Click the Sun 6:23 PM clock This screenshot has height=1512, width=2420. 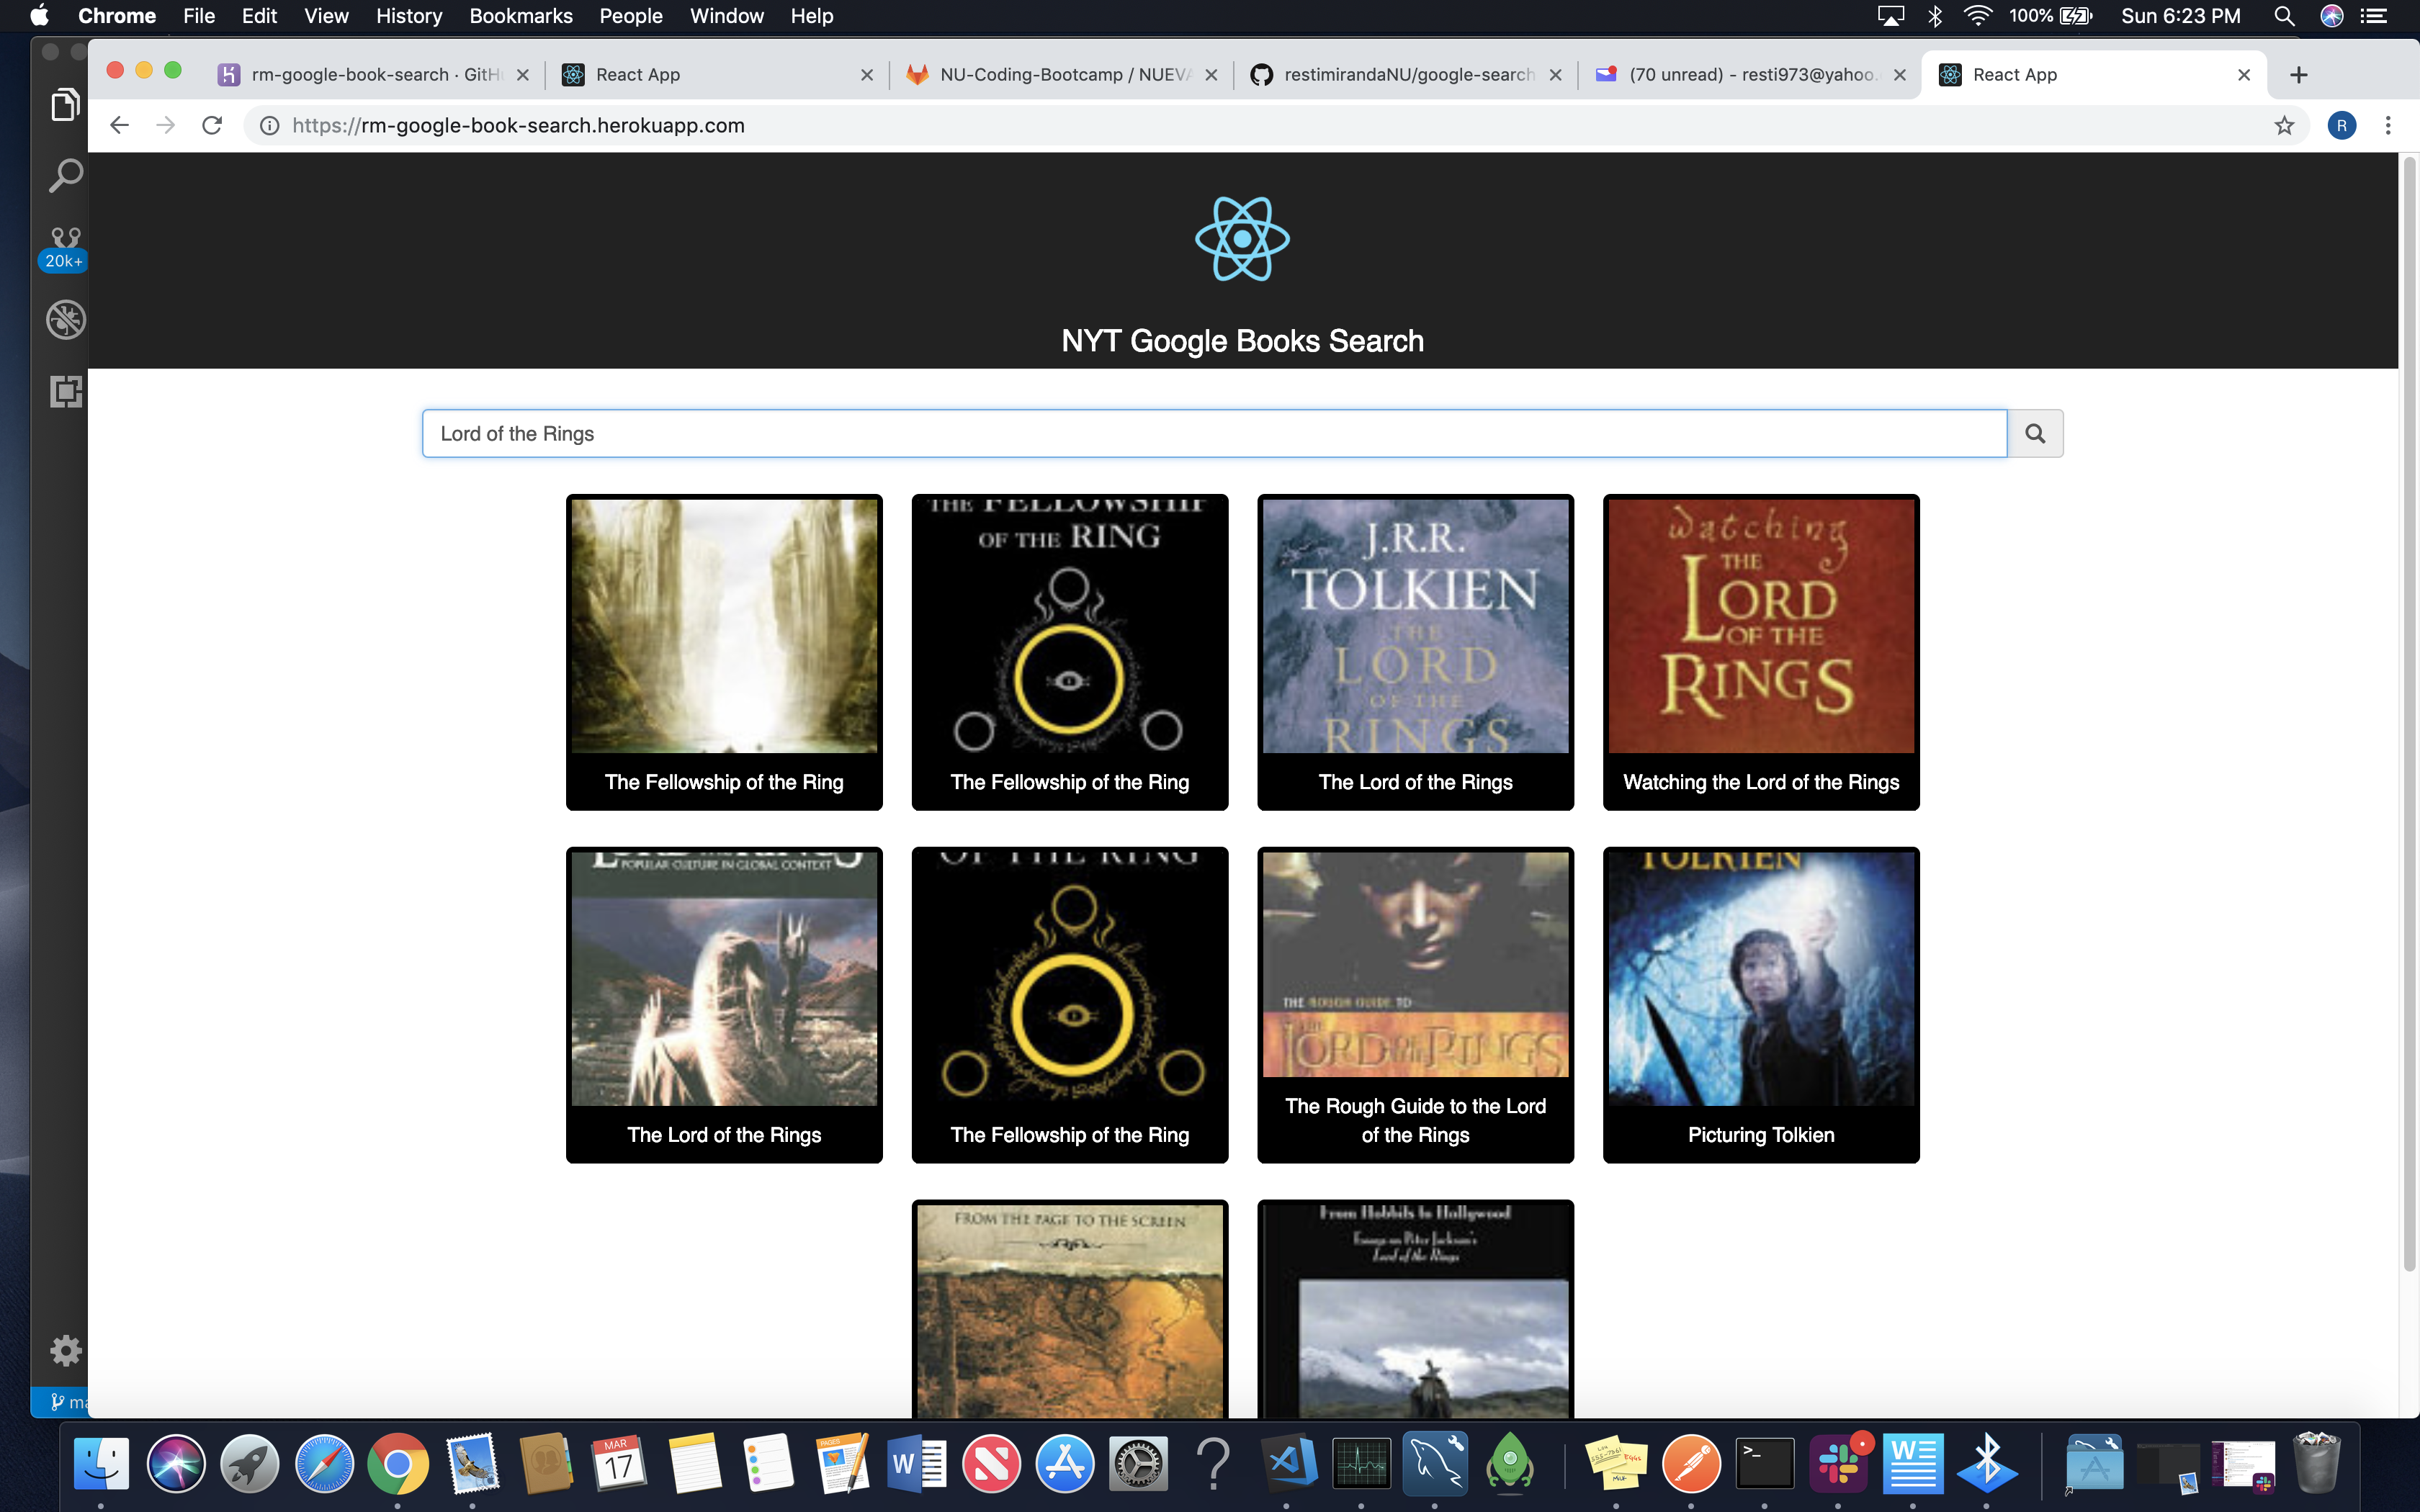coord(2180,16)
